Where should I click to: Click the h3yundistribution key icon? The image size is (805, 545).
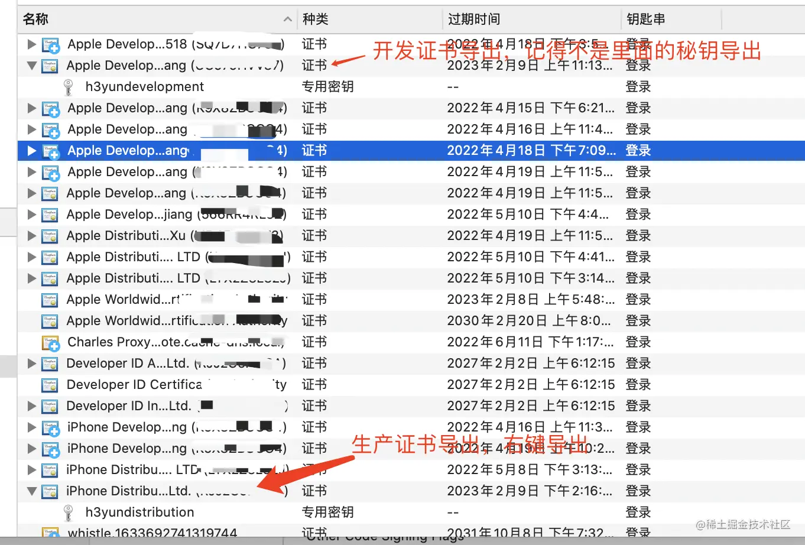point(67,512)
